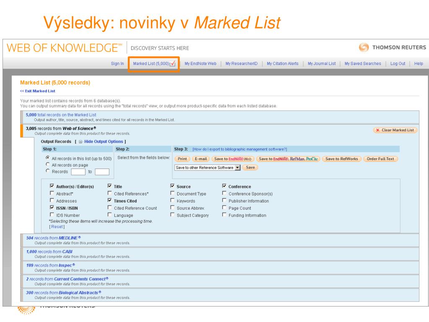Check Conference Sponsor(s) checkbox
The image size is (429, 322).
[x=225, y=193]
